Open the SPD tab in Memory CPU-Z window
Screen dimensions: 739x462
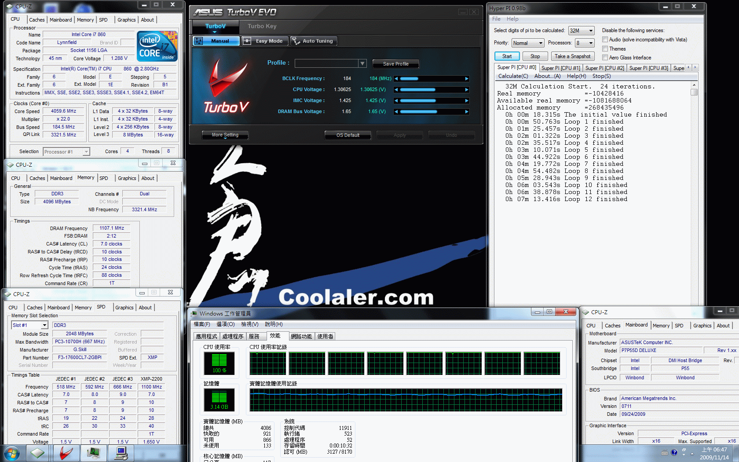click(104, 178)
